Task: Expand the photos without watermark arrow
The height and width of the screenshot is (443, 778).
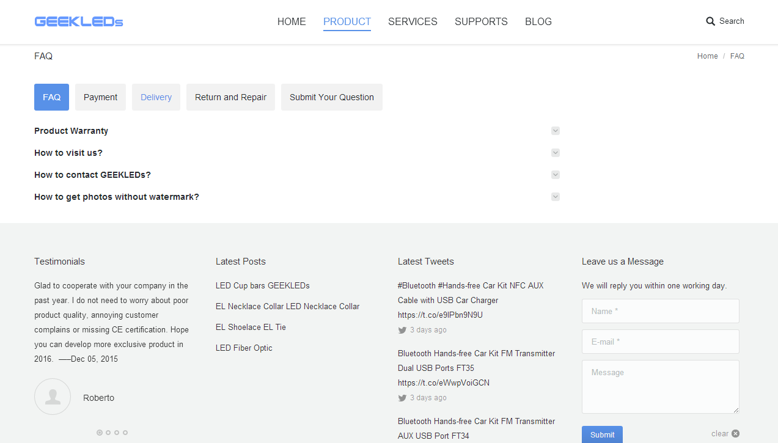Action: [x=556, y=197]
